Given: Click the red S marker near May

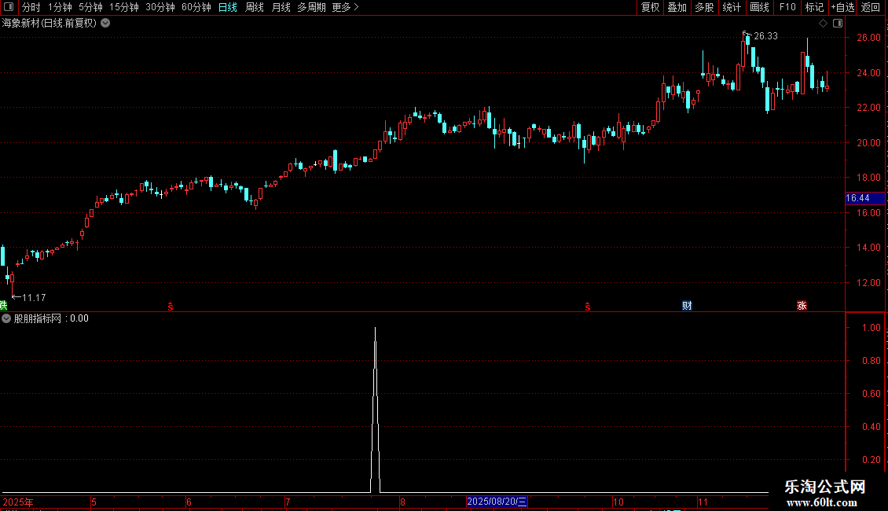Looking at the screenshot, I should click(171, 307).
